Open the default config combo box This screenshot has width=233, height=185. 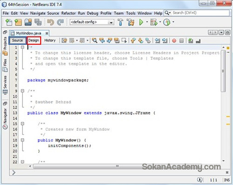pyautogui.click(x=92, y=22)
